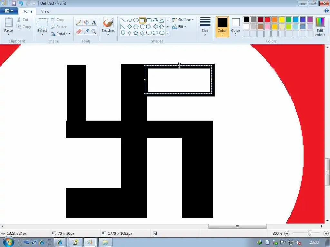The image size is (330, 247).
Task: Open Windows Explorer folder from taskbar
Action: tap(105, 242)
